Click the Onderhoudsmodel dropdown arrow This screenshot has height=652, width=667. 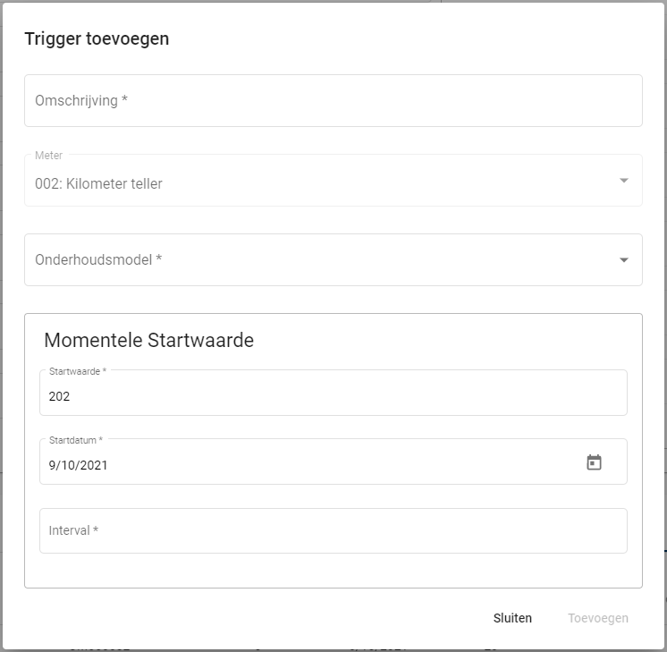(623, 260)
